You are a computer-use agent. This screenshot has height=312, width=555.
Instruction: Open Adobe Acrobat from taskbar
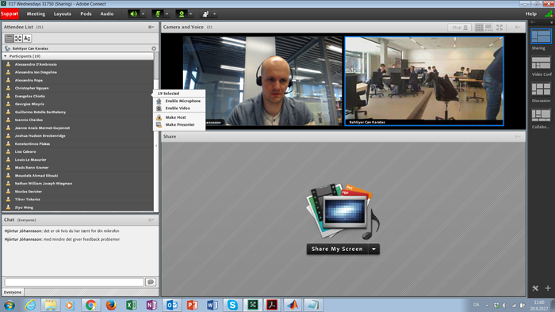point(273,305)
